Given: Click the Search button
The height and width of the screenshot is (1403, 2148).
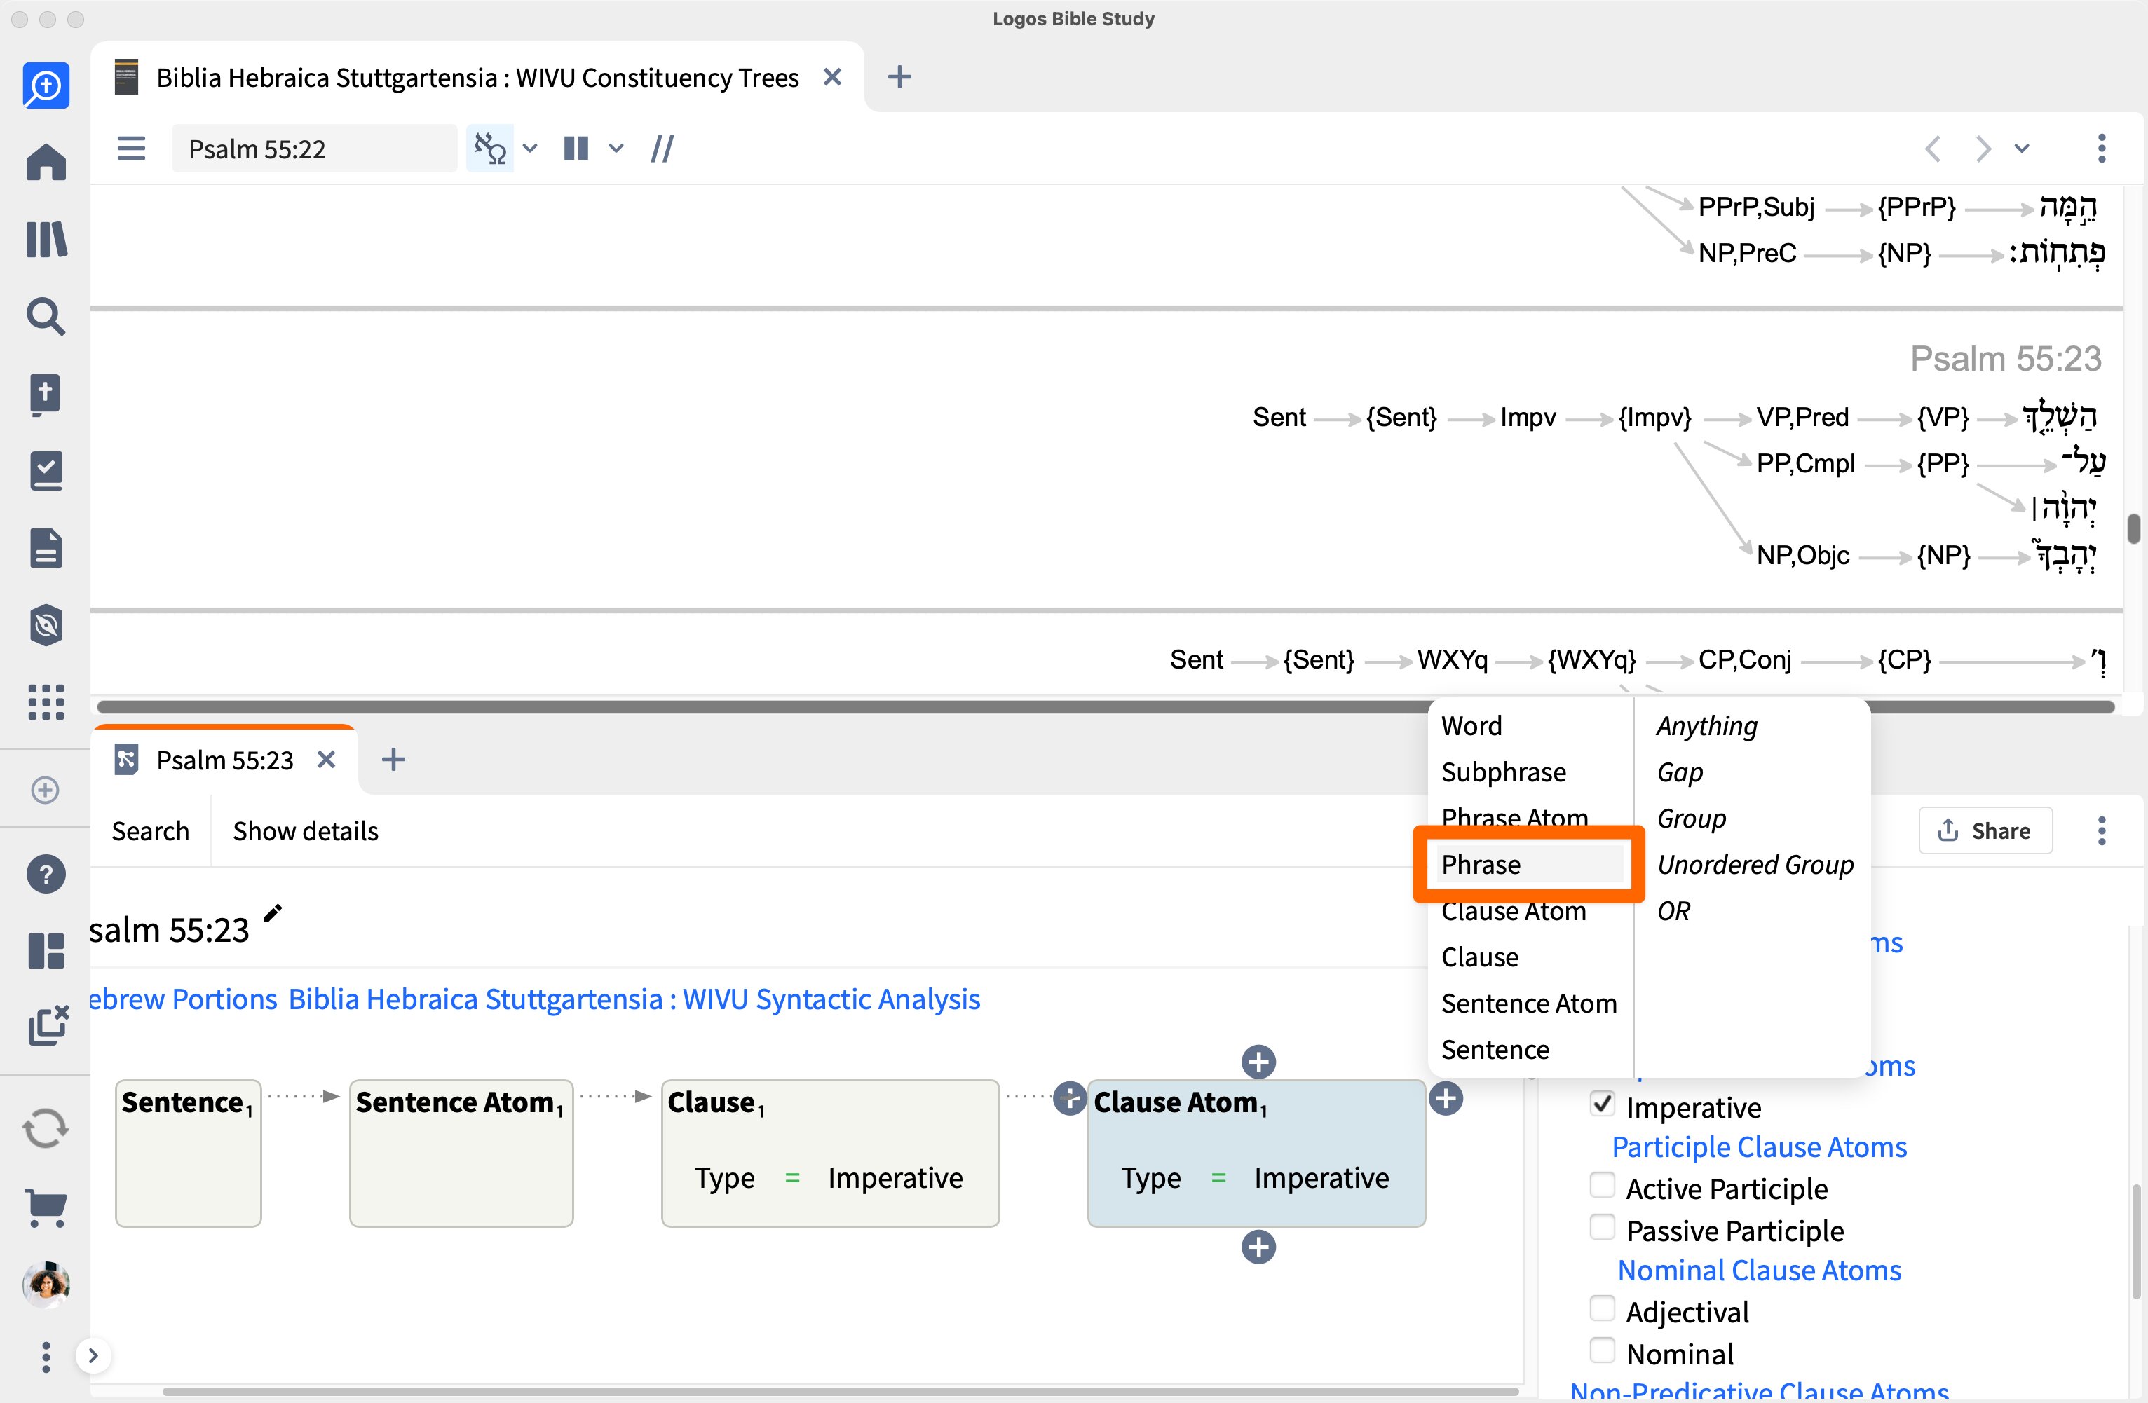Looking at the screenshot, I should [x=151, y=831].
